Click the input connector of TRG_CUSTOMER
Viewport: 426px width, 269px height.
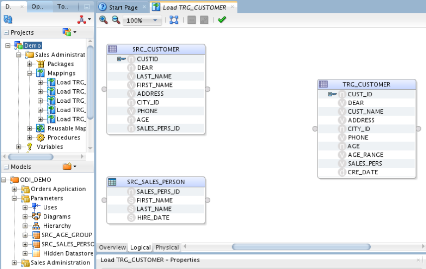coord(315,129)
